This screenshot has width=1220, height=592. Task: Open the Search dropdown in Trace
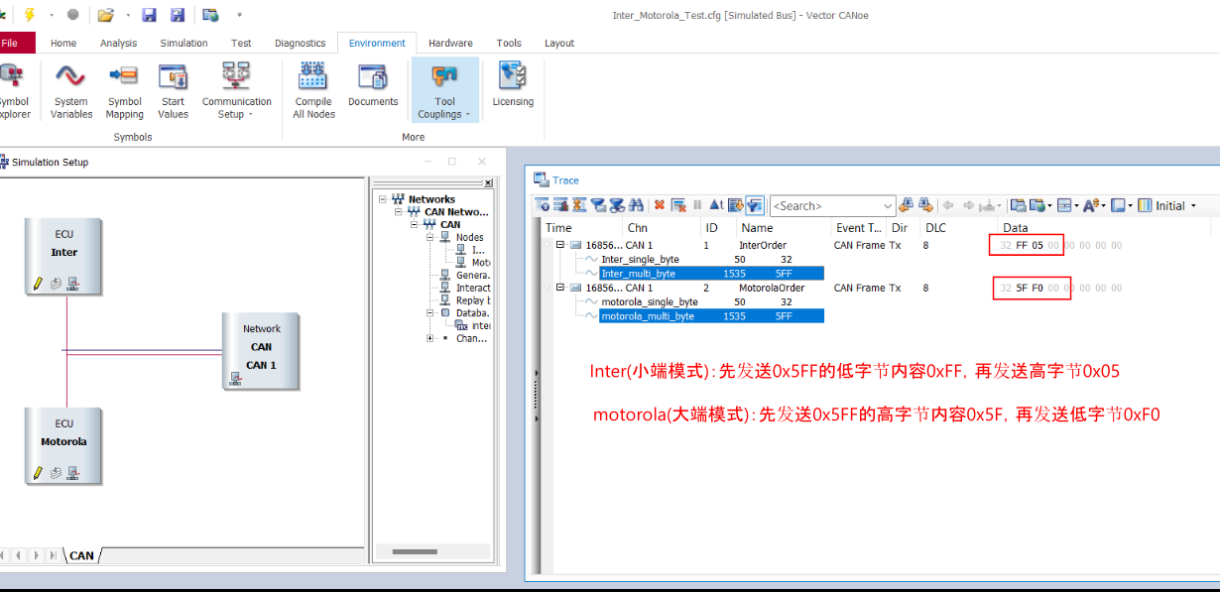tap(888, 205)
